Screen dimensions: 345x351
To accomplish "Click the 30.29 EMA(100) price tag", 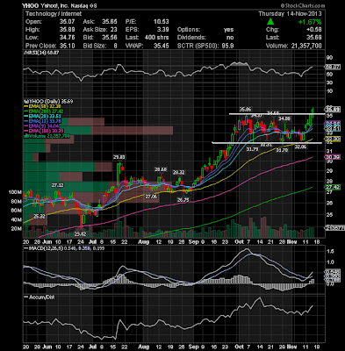I will coord(333,157).
